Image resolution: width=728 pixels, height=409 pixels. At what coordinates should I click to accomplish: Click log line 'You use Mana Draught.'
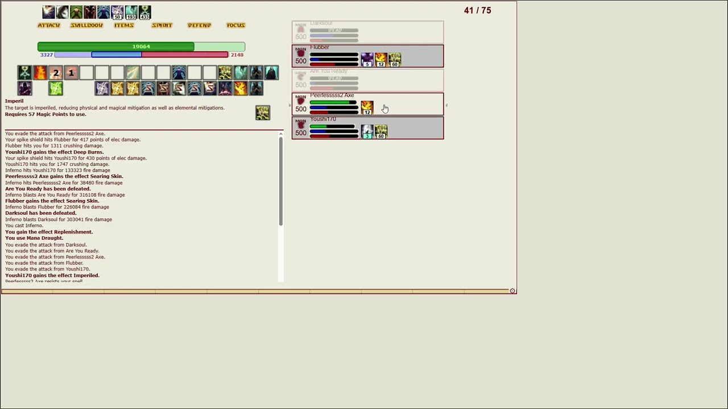click(34, 238)
